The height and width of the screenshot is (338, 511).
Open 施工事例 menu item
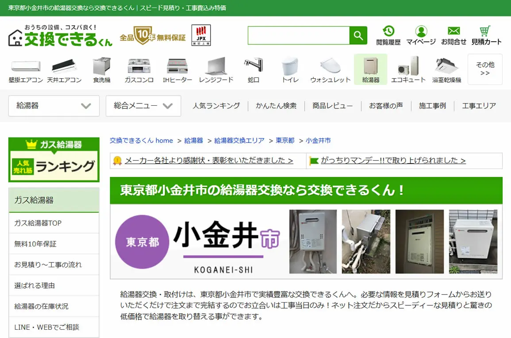[x=432, y=106]
